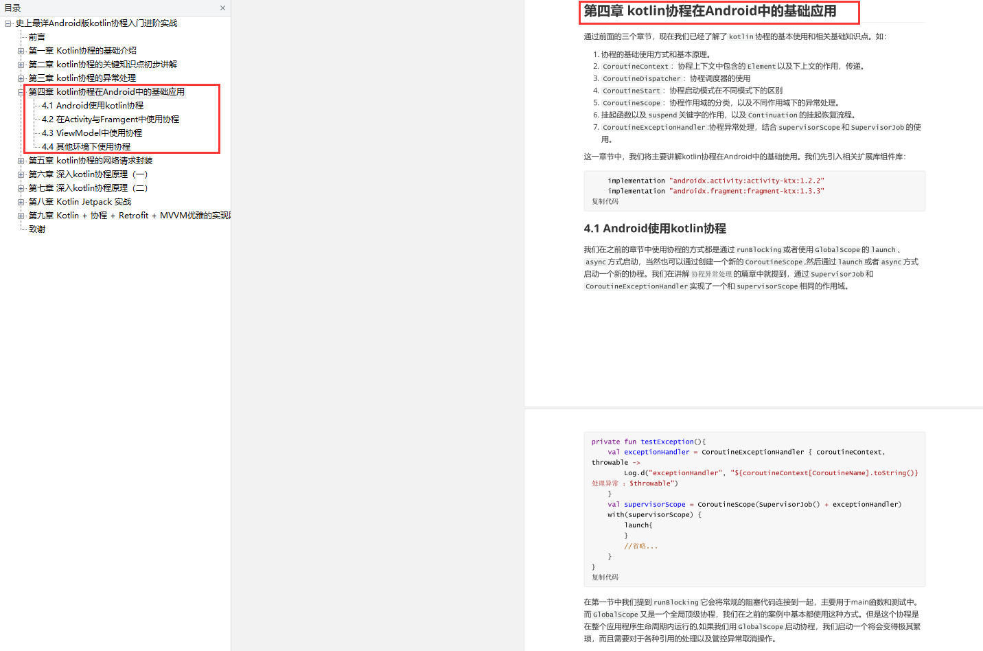Click the with(supervisorScope) { code line
This screenshot has width=983, height=651.
654,515
